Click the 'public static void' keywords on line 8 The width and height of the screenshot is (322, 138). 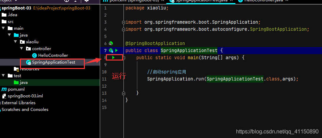pos(161,58)
